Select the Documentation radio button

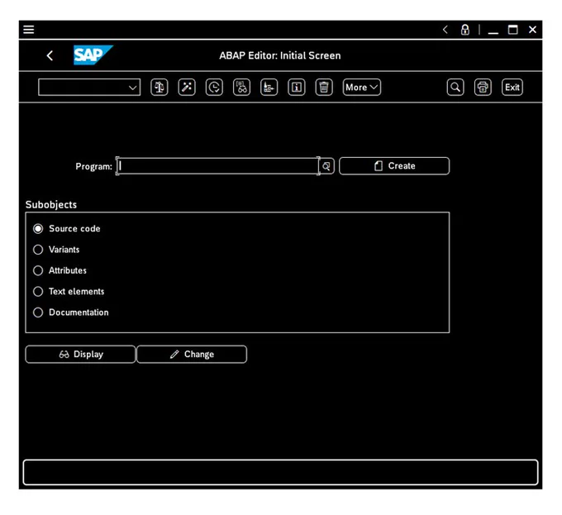click(38, 312)
